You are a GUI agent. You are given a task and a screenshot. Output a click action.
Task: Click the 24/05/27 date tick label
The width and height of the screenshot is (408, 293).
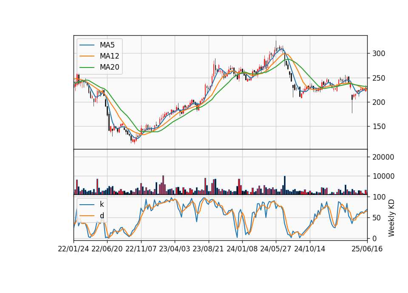coord(276,249)
